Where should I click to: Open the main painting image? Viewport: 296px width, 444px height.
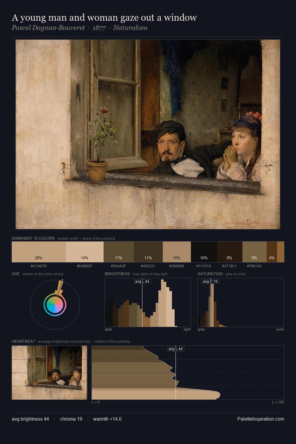148,134
